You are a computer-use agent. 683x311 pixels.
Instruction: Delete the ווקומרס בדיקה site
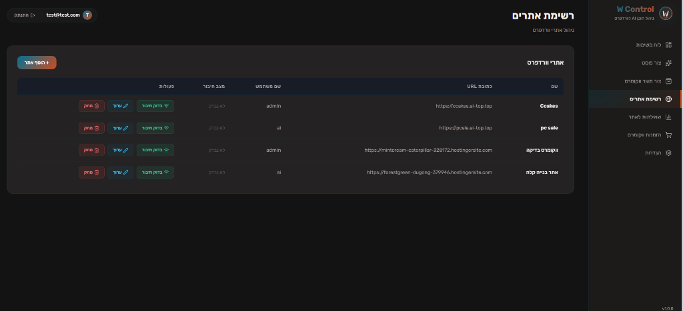tap(92, 150)
